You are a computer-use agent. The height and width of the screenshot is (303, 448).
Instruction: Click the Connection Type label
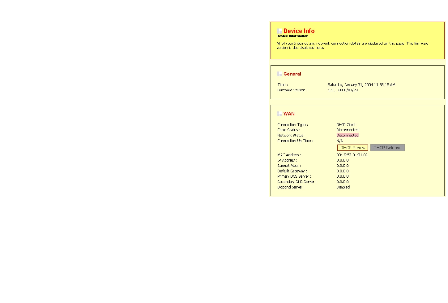[x=292, y=125]
